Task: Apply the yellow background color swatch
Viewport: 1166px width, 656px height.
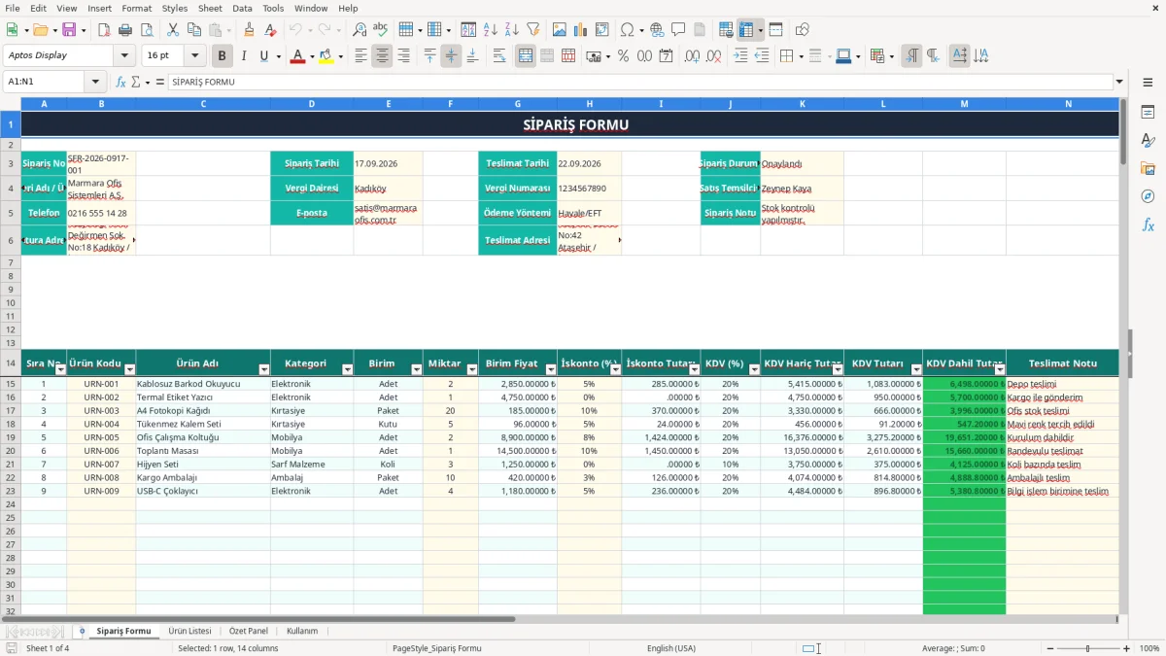Action: point(326,56)
